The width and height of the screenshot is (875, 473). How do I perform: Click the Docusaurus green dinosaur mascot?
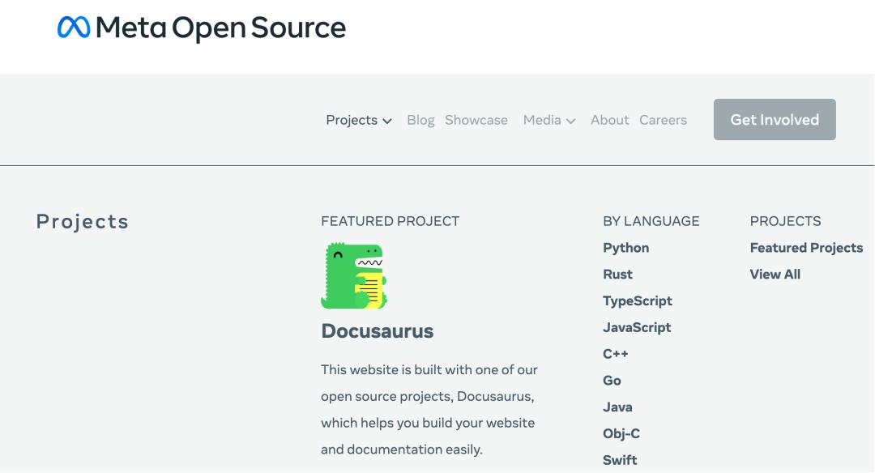(354, 275)
